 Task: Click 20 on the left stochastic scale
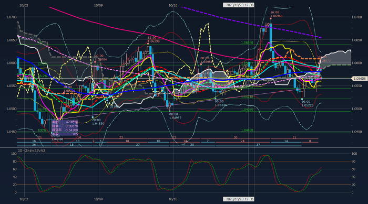[15, 185]
